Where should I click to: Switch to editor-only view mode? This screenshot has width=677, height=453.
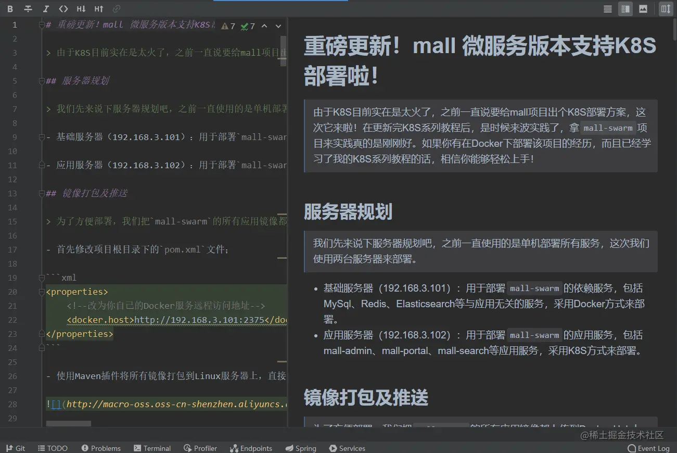(x=607, y=9)
